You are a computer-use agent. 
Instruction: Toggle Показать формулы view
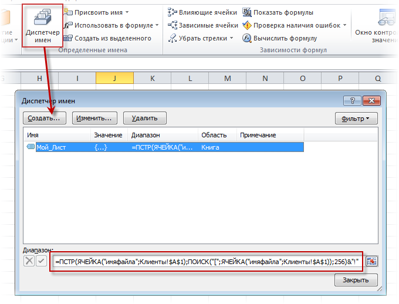coord(246,12)
